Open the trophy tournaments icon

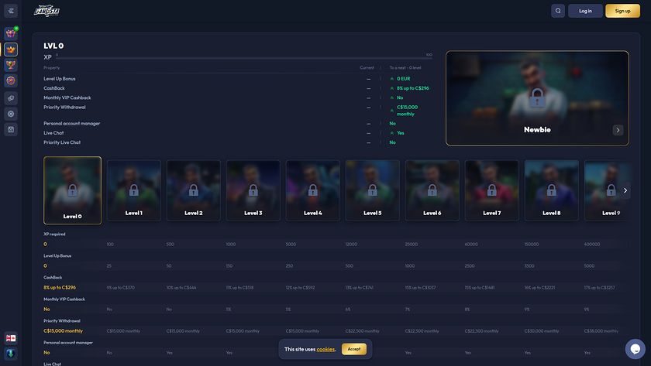tap(11, 65)
